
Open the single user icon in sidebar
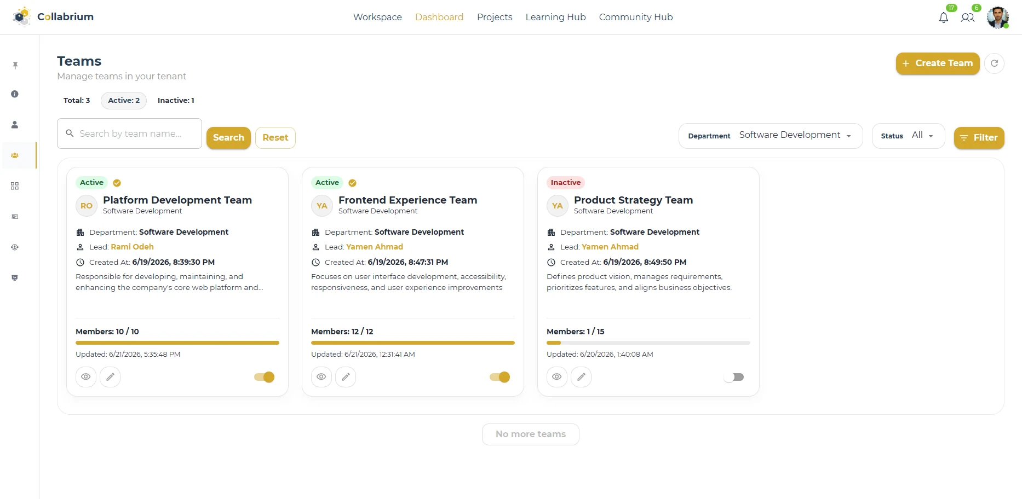(15, 125)
